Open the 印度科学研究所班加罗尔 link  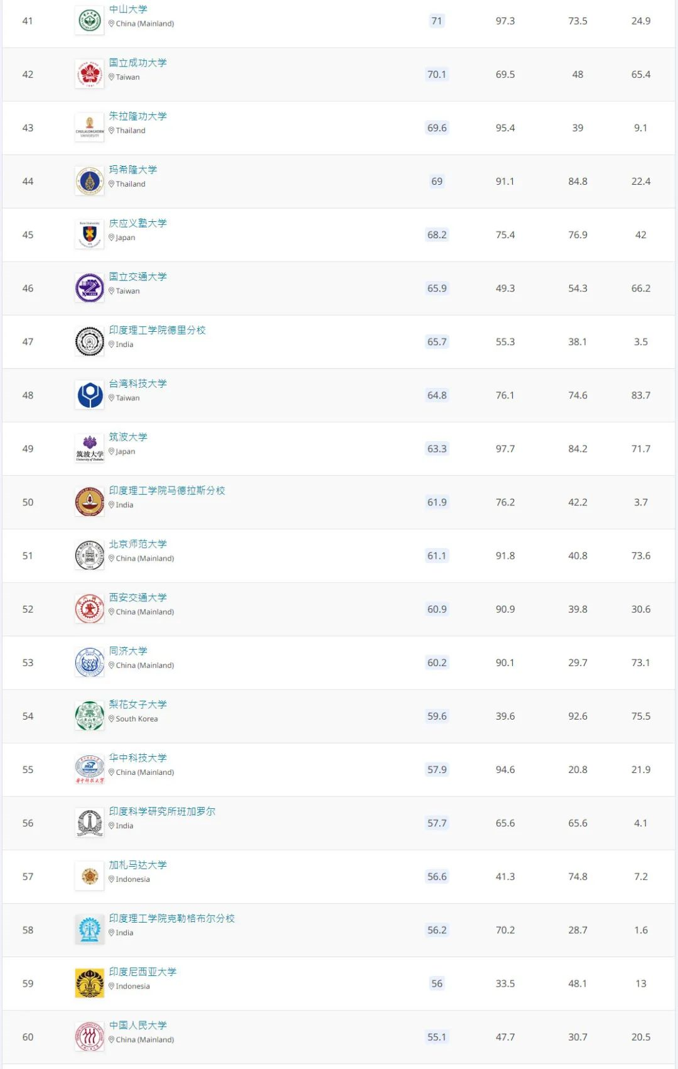162,811
